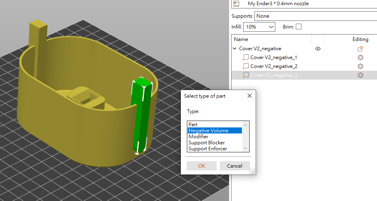This screenshot has height=201, width=377.
Task: Collapse the Cover V2_negative object tree
Action: point(235,49)
